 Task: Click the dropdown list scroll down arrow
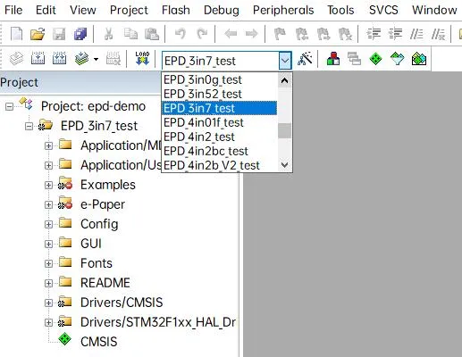(284, 164)
